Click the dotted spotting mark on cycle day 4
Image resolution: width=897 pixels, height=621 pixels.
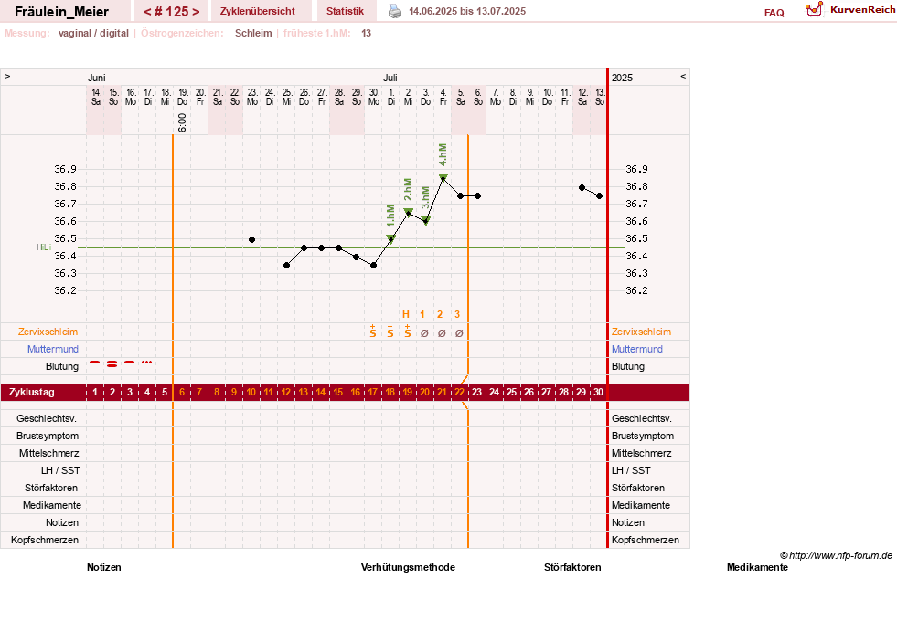(147, 363)
